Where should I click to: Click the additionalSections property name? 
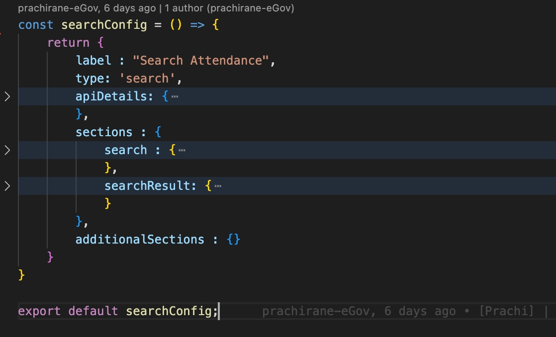[140, 240]
